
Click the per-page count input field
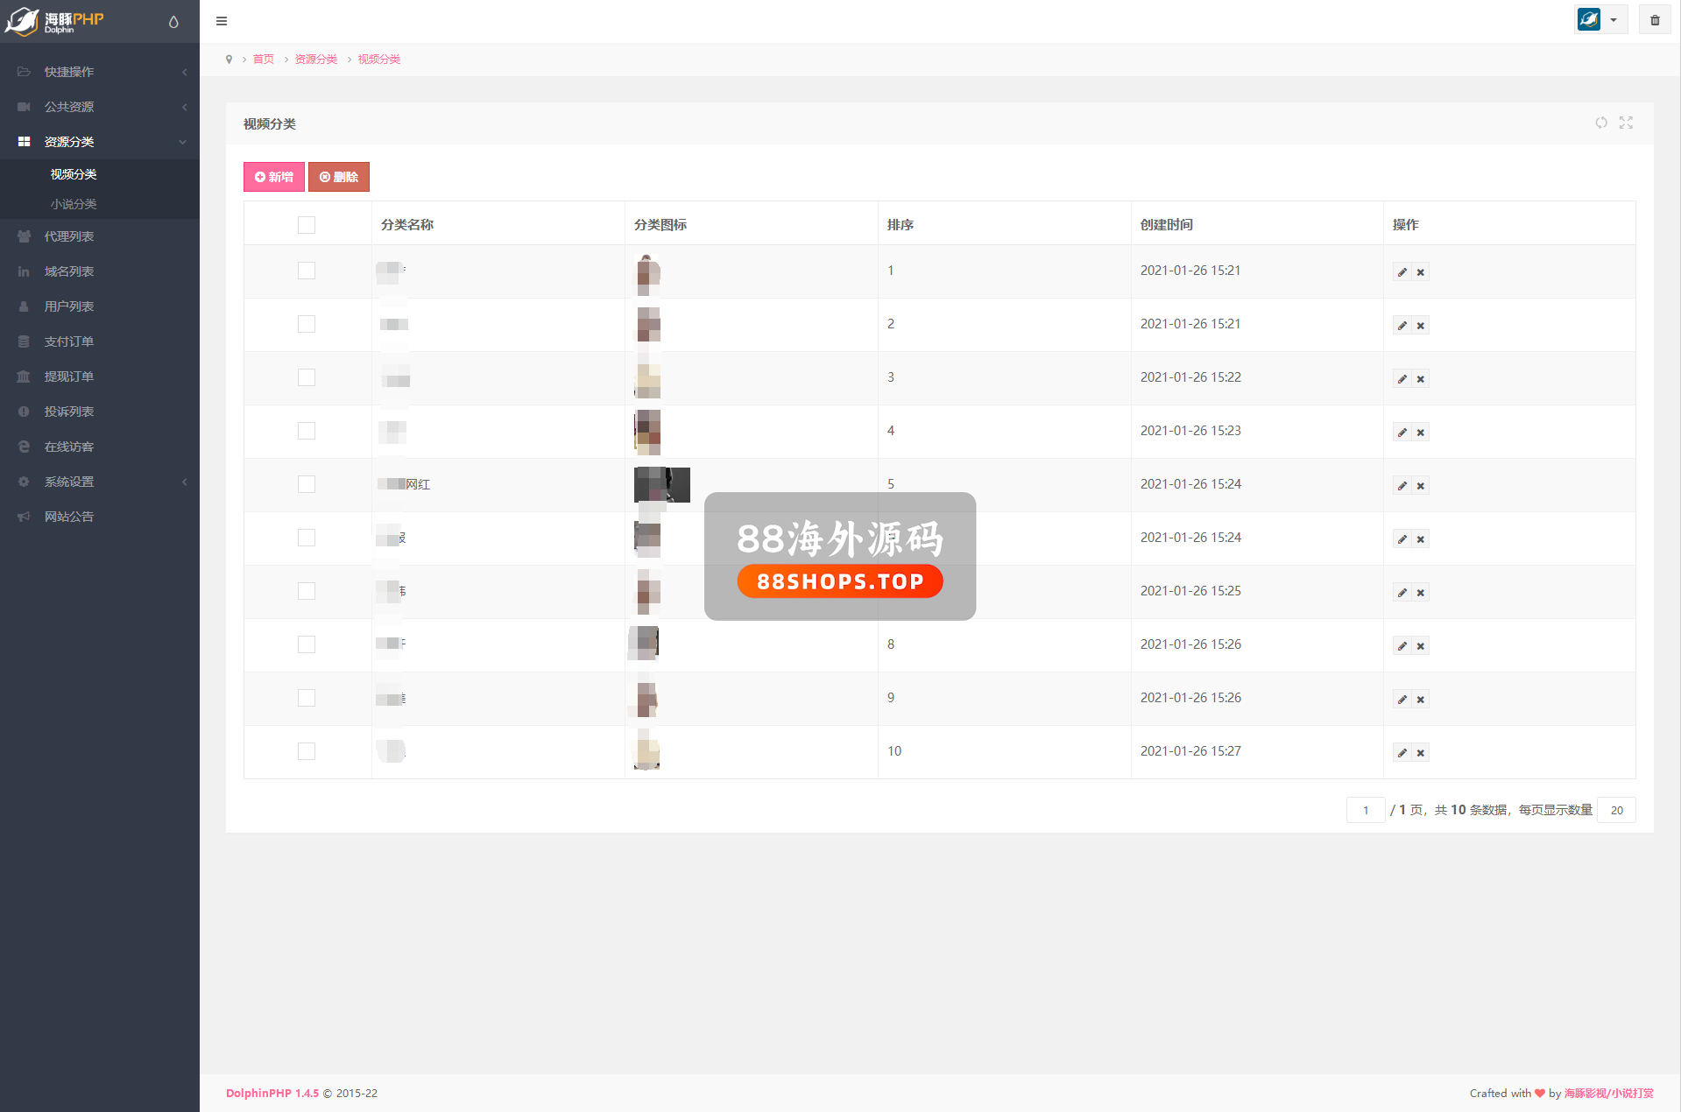[x=1616, y=810]
